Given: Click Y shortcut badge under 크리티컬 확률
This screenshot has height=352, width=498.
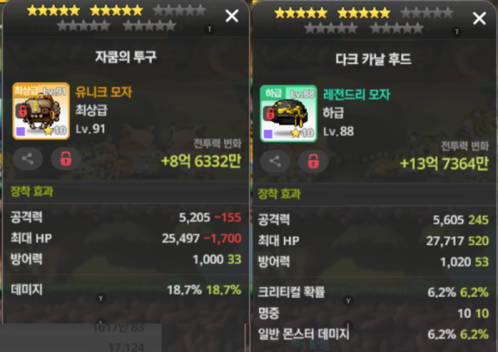Looking at the screenshot, I should click(348, 301).
